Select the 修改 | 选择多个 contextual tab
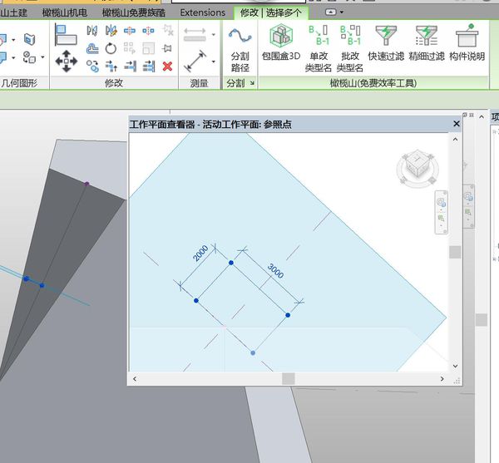Viewport: 499px width, 463px height. point(270,13)
